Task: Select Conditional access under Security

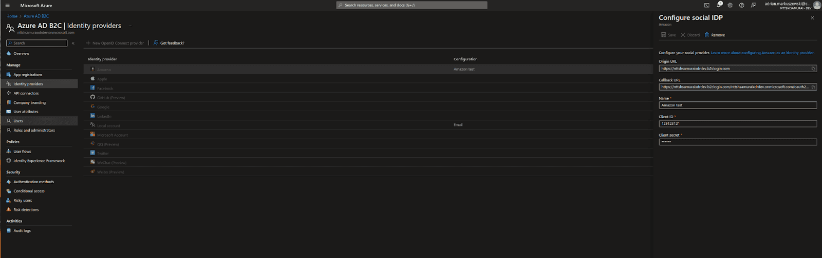Action: [29, 191]
